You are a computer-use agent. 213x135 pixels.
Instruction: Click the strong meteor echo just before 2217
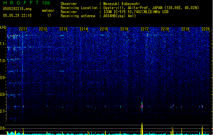(142, 106)
